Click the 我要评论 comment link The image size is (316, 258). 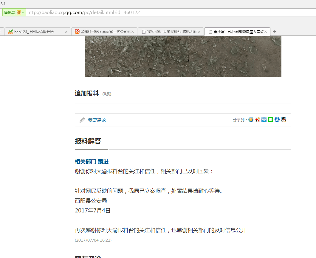click(x=97, y=120)
